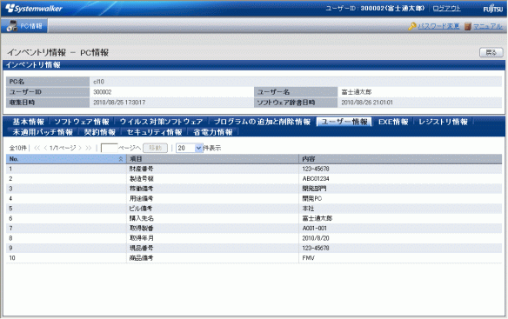This screenshot has height=319, width=508.
Task: Switch to ソフトウェア情報 tab
Action: (x=82, y=122)
